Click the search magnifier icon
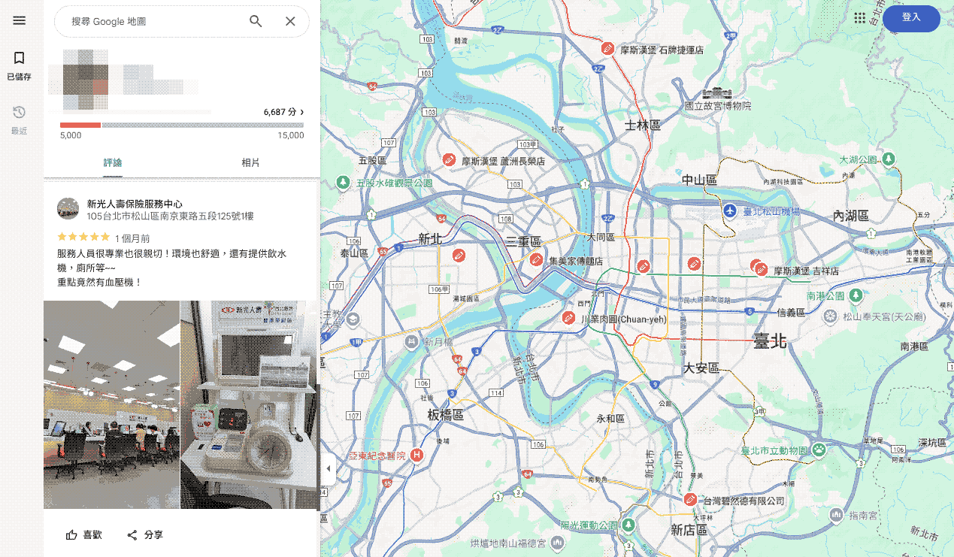954x557 pixels. pyautogui.click(x=256, y=22)
